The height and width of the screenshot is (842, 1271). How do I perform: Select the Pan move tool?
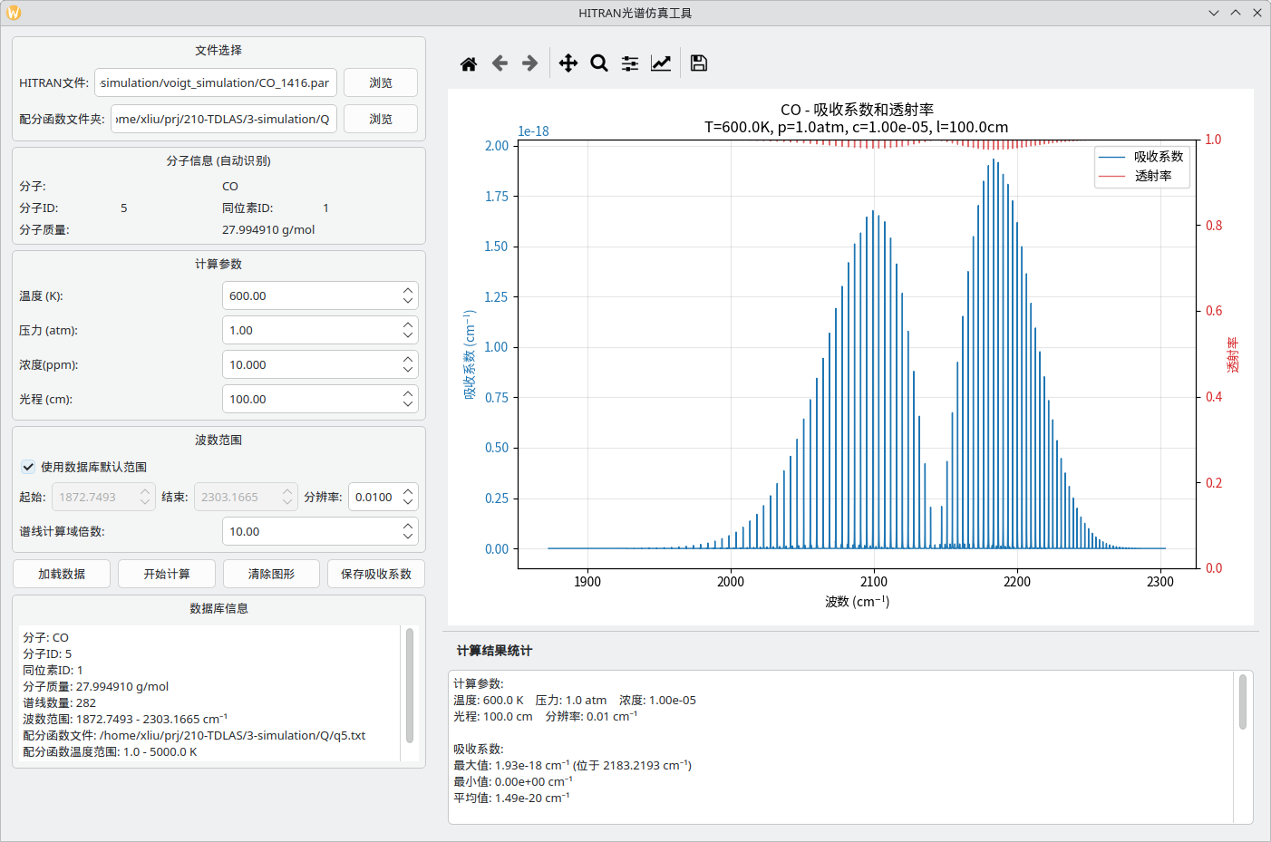tap(568, 63)
